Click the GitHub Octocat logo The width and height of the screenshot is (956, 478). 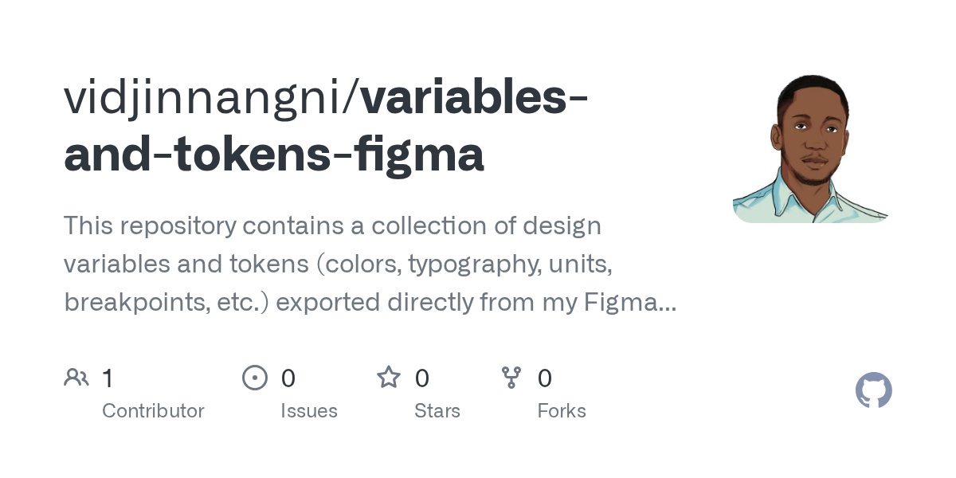873,391
